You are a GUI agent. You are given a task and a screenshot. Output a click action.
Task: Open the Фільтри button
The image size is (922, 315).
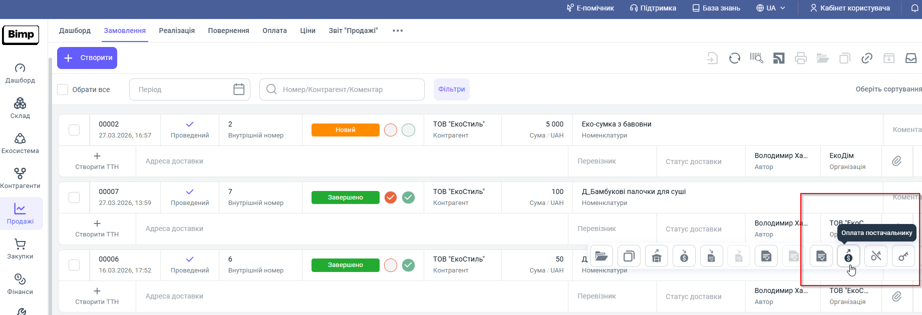(451, 89)
